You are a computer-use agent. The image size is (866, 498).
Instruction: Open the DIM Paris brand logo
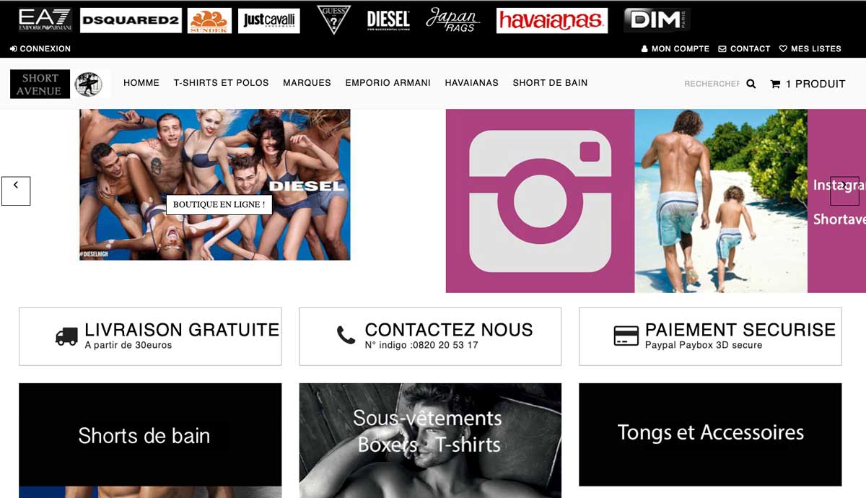coord(657,20)
